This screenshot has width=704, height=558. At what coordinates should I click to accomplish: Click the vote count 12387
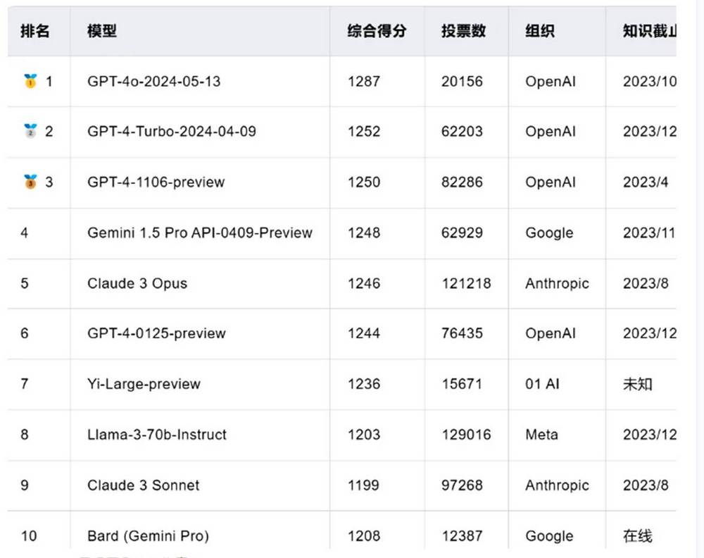point(462,536)
